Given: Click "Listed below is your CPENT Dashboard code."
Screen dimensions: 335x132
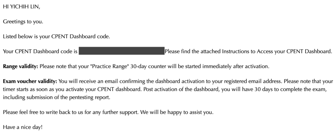Looking at the screenshot, I should 57,37.
